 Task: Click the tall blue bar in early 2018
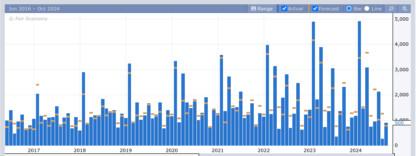[84, 108]
